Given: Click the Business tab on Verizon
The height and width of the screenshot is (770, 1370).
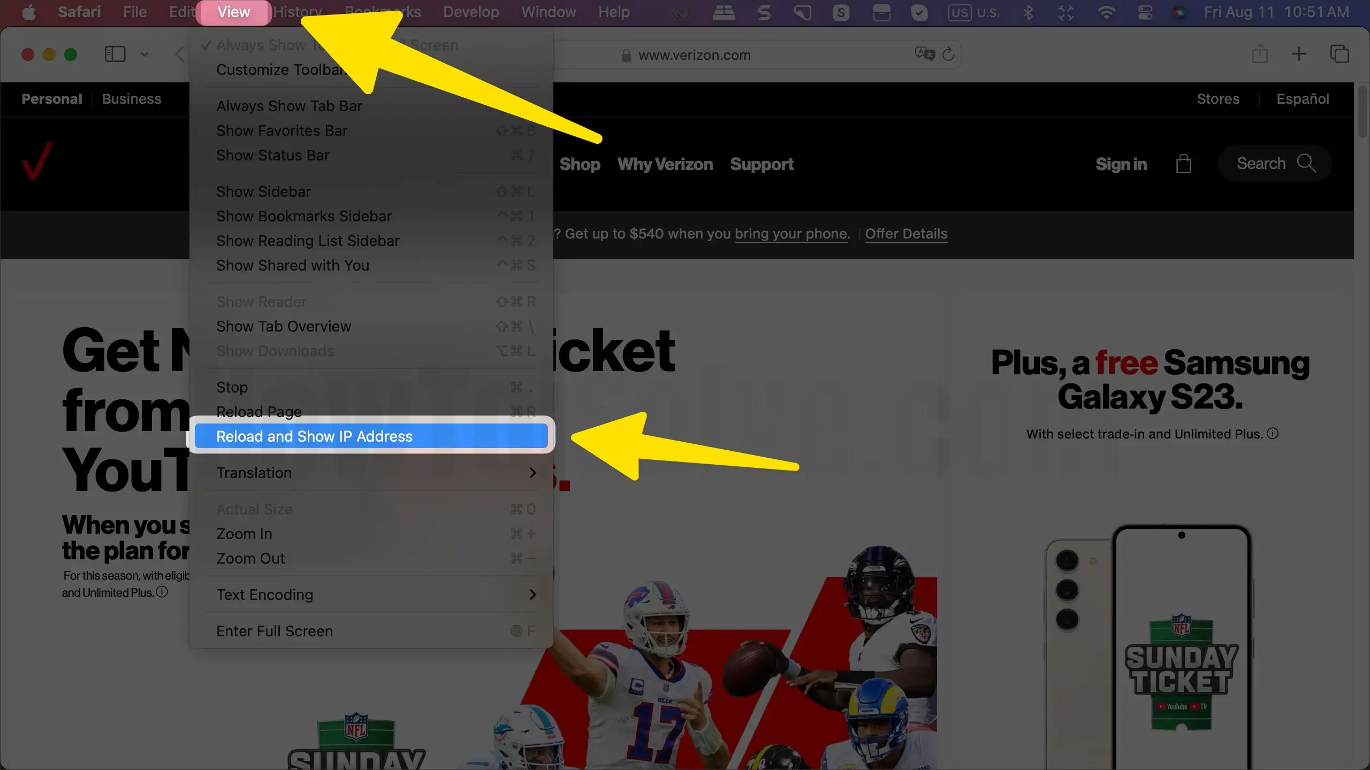Looking at the screenshot, I should [131, 99].
